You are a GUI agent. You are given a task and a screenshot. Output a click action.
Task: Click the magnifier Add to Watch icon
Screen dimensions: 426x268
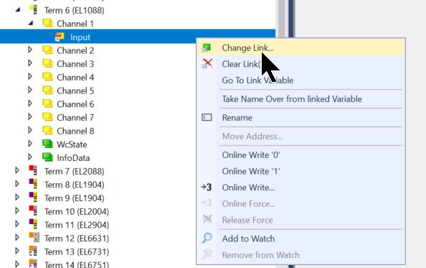tap(207, 238)
